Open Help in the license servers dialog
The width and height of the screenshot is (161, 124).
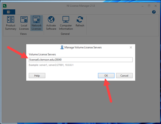tap(37, 76)
